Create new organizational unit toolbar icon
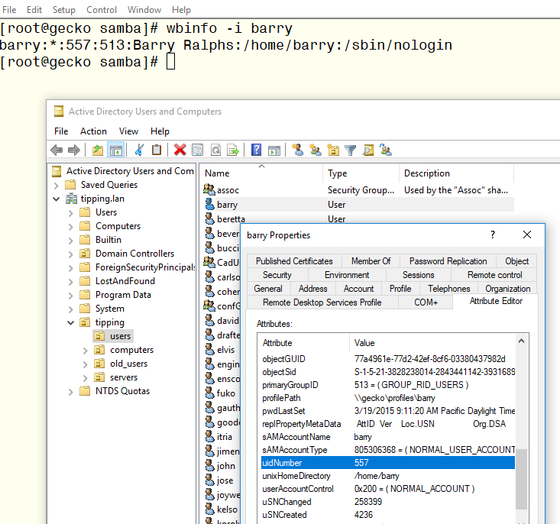 [x=333, y=150]
